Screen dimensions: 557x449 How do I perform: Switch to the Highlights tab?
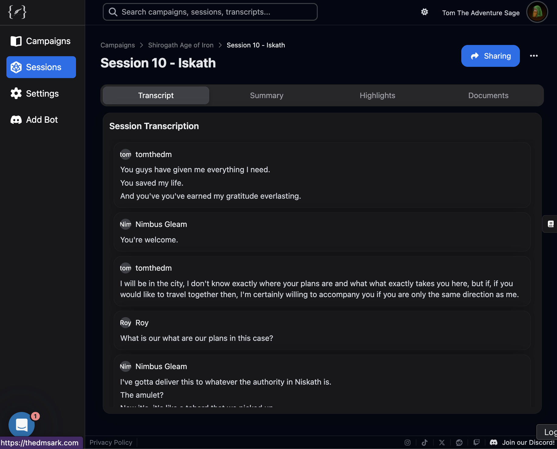[x=377, y=95]
